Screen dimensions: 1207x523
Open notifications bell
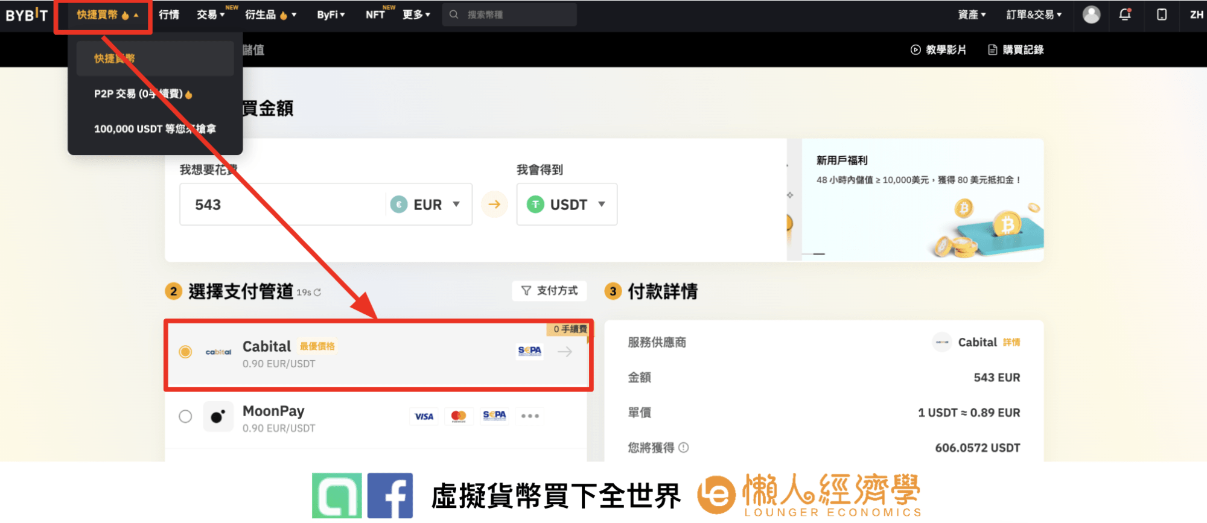pyautogui.click(x=1125, y=14)
